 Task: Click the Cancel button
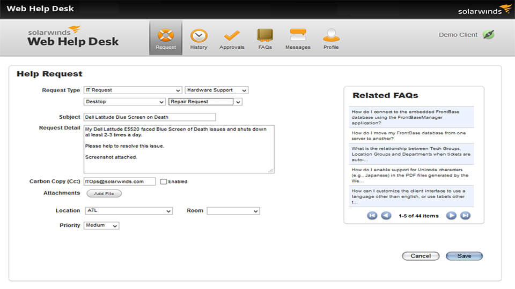[x=421, y=256]
